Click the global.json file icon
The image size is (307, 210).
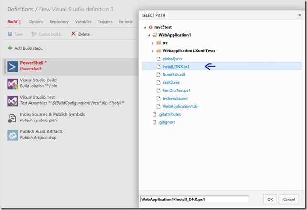(159, 59)
